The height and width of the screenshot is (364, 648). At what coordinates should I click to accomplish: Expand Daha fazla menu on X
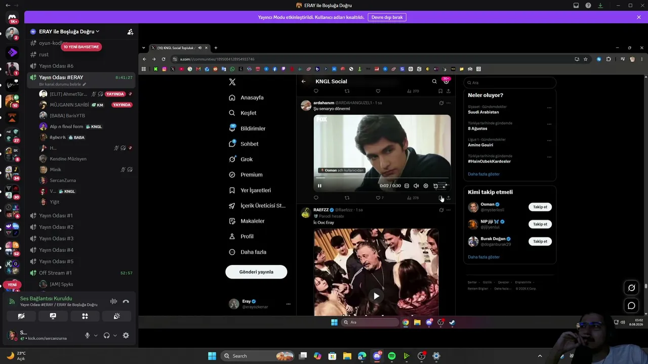(x=248, y=252)
